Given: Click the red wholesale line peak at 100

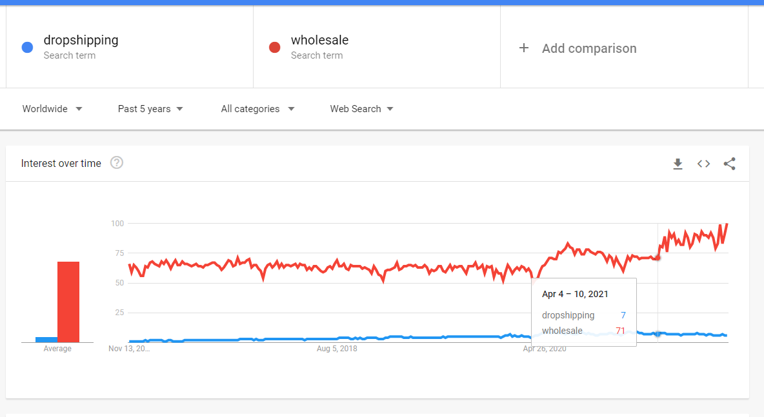Looking at the screenshot, I should pos(727,224).
